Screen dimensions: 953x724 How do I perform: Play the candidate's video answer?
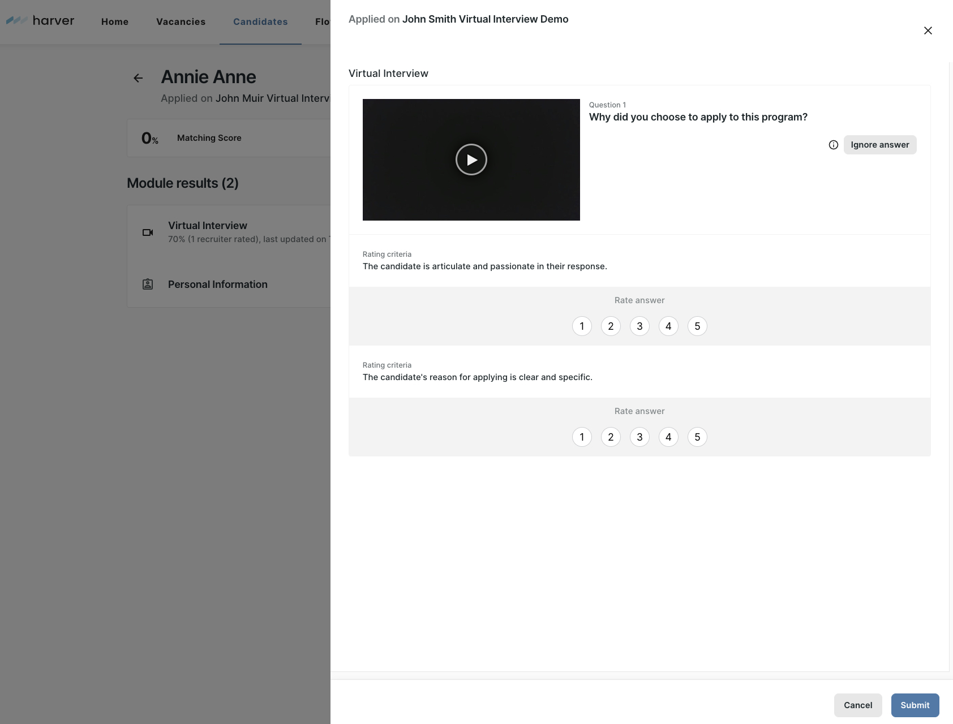pos(471,160)
